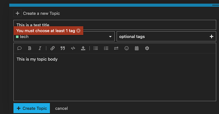Dismiss the 'You must choose at least 1 tag' error

(x=78, y=30)
